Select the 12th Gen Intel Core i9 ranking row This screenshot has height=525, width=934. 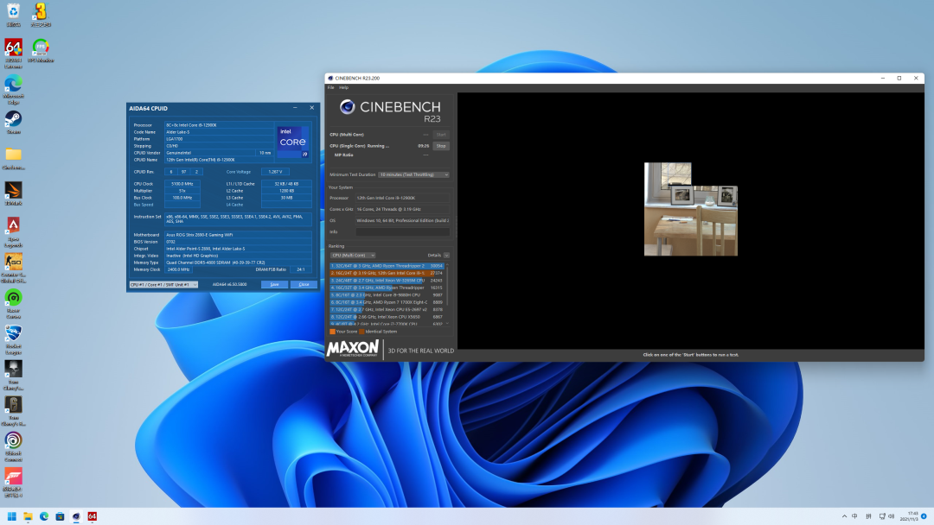387,273
